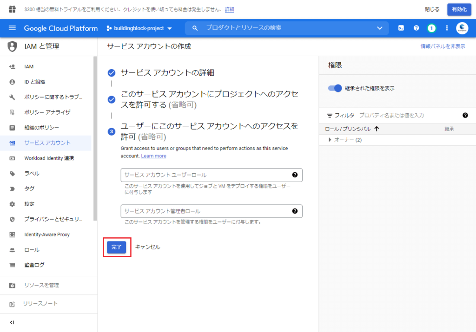Click the リリースノート notes icon
This screenshot has width=476, height=332.
tap(12, 304)
